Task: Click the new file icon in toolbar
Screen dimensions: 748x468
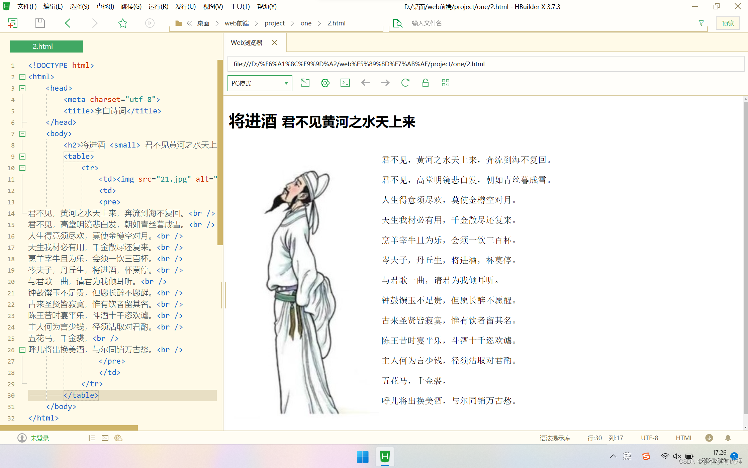Action: [13, 23]
